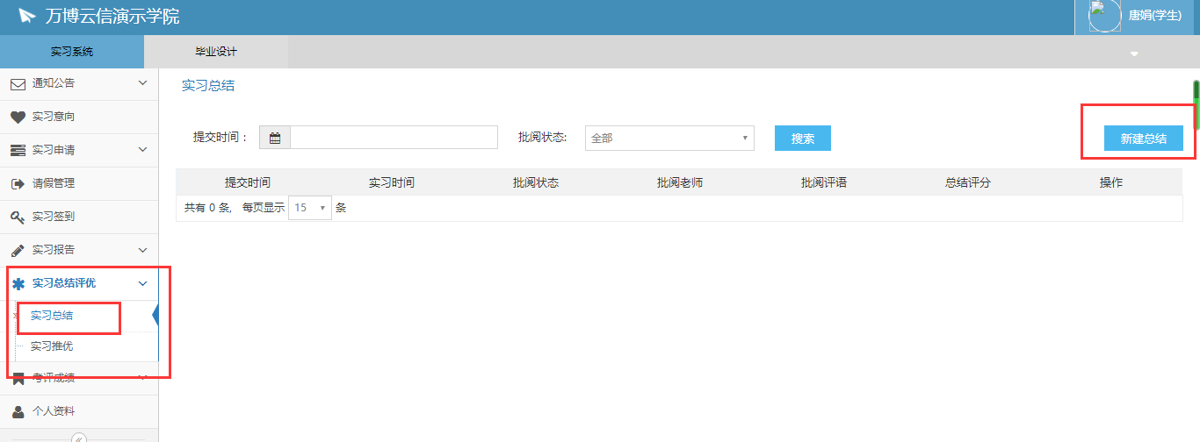Image resolution: width=1200 pixels, height=442 pixels.
Task: Open the 批阅状态 dropdown showing 全部
Action: [x=669, y=138]
